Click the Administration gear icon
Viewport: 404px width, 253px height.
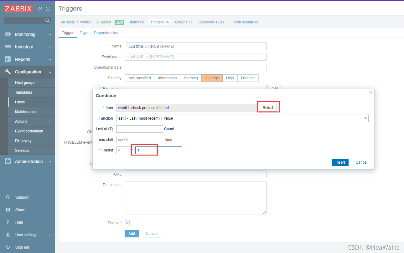(8, 161)
